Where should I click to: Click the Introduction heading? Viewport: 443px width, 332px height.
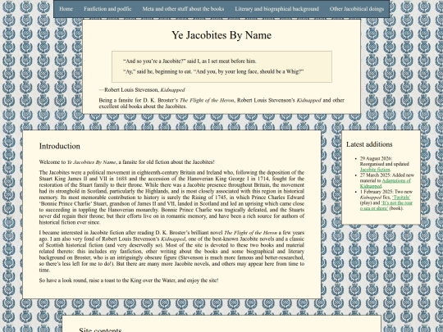coord(60,146)
